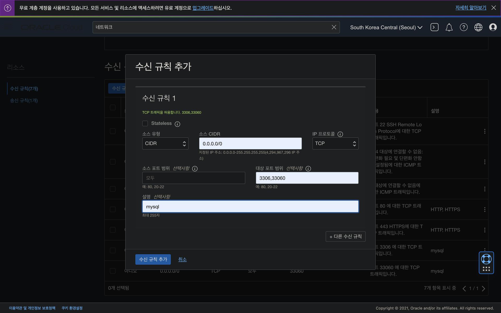Clear the search box with the X icon
Screen dimensions: 501x313
[334, 27]
